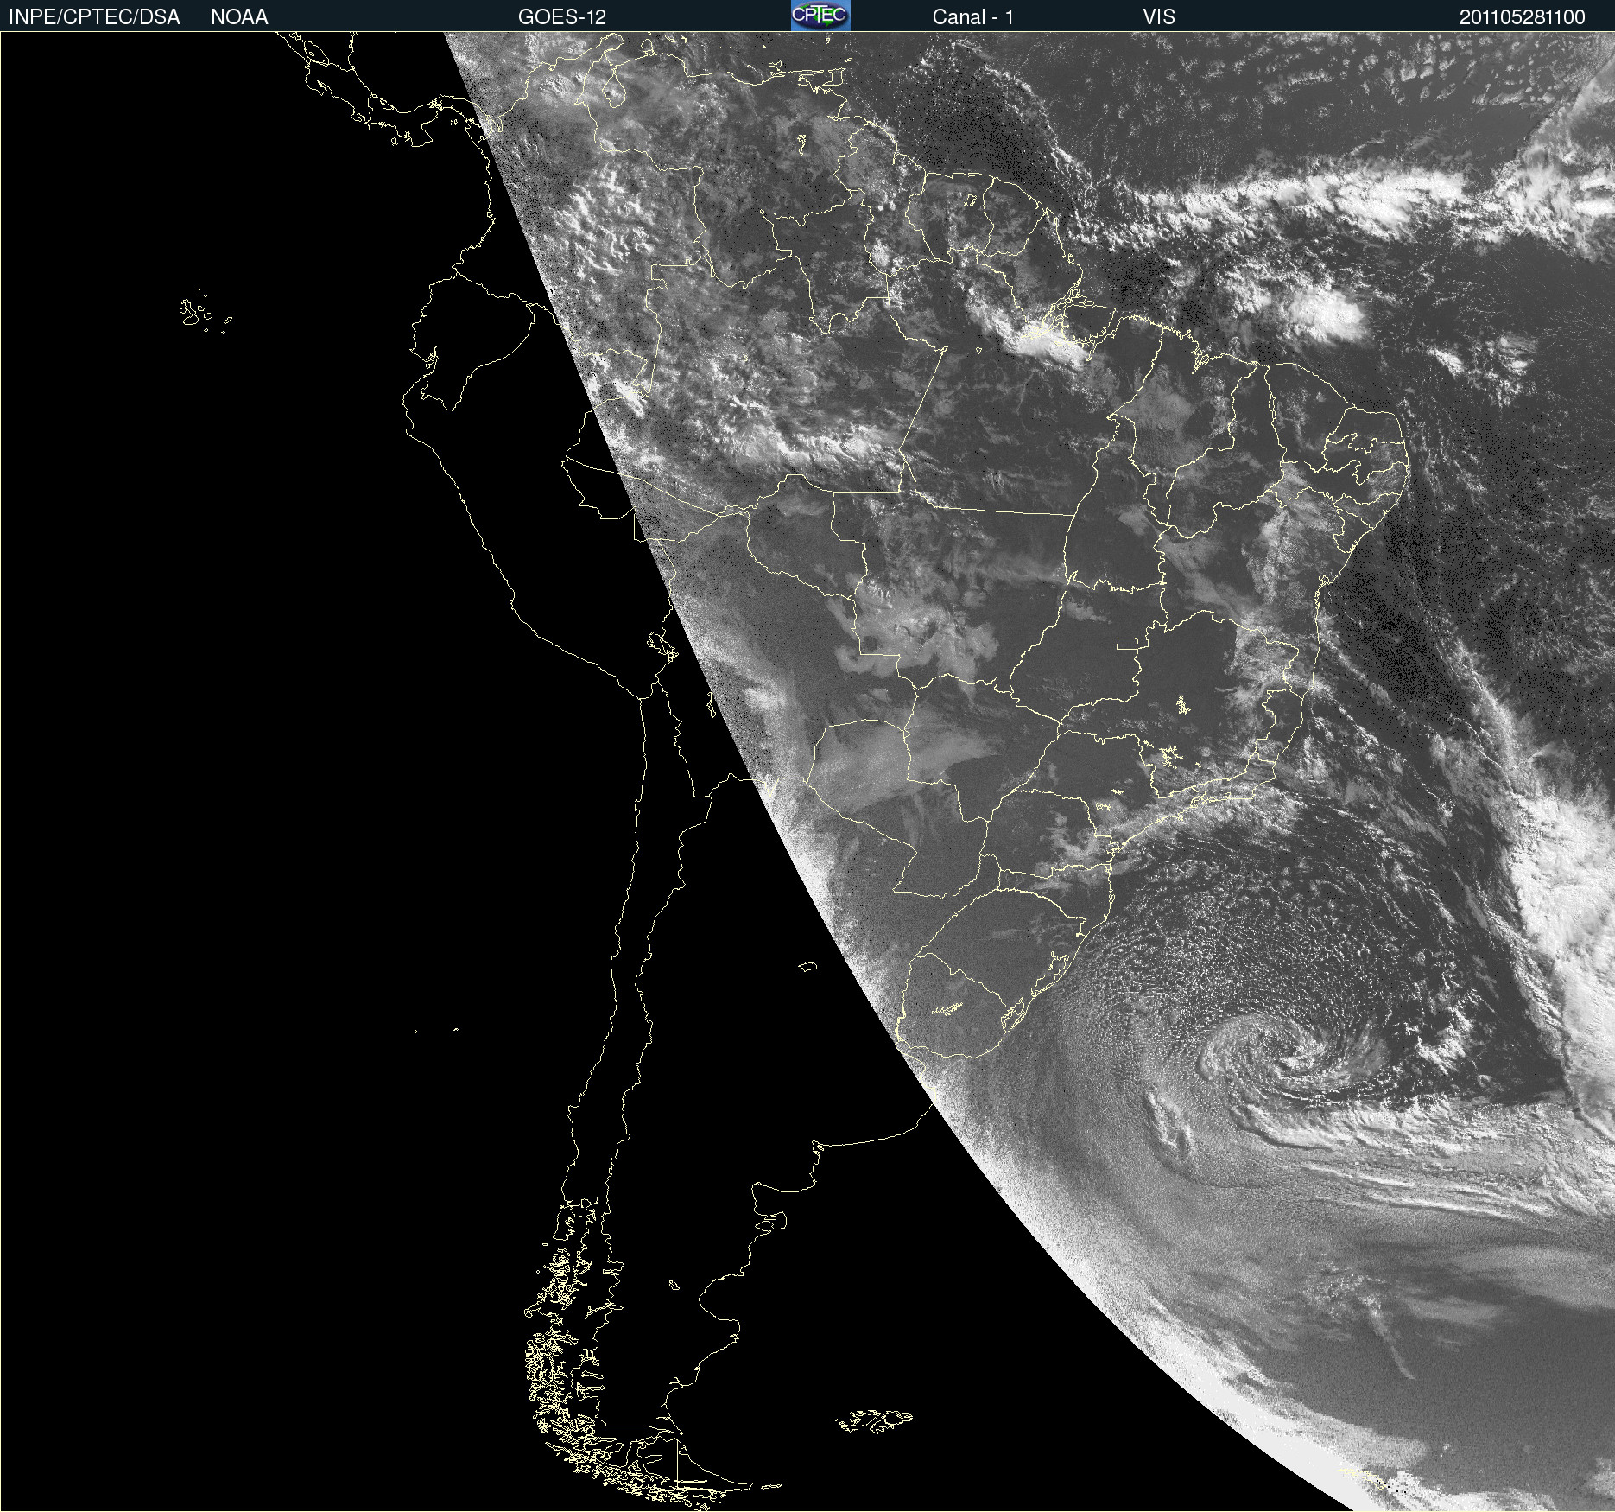The width and height of the screenshot is (1615, 1512).
Task: Click the GOES-12 satellite label
Action: (562, 17)
